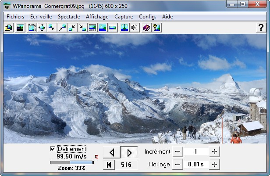The height and width of the screenshot is (176, 270).
Task: Click the full screen display icon
Action: [32, 28]
